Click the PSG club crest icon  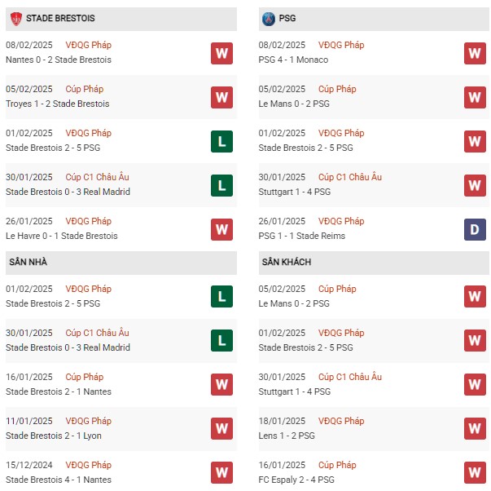(x=269, y=17)
